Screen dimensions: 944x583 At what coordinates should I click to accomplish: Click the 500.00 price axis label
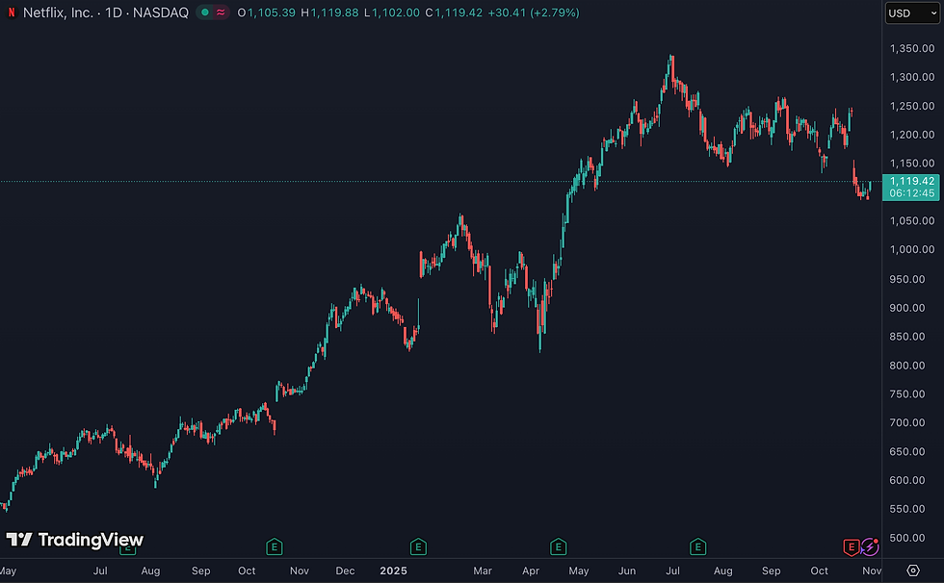click(907, 538)
